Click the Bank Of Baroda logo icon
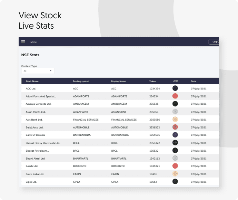The image size is (238, 200). click(175, 135)
